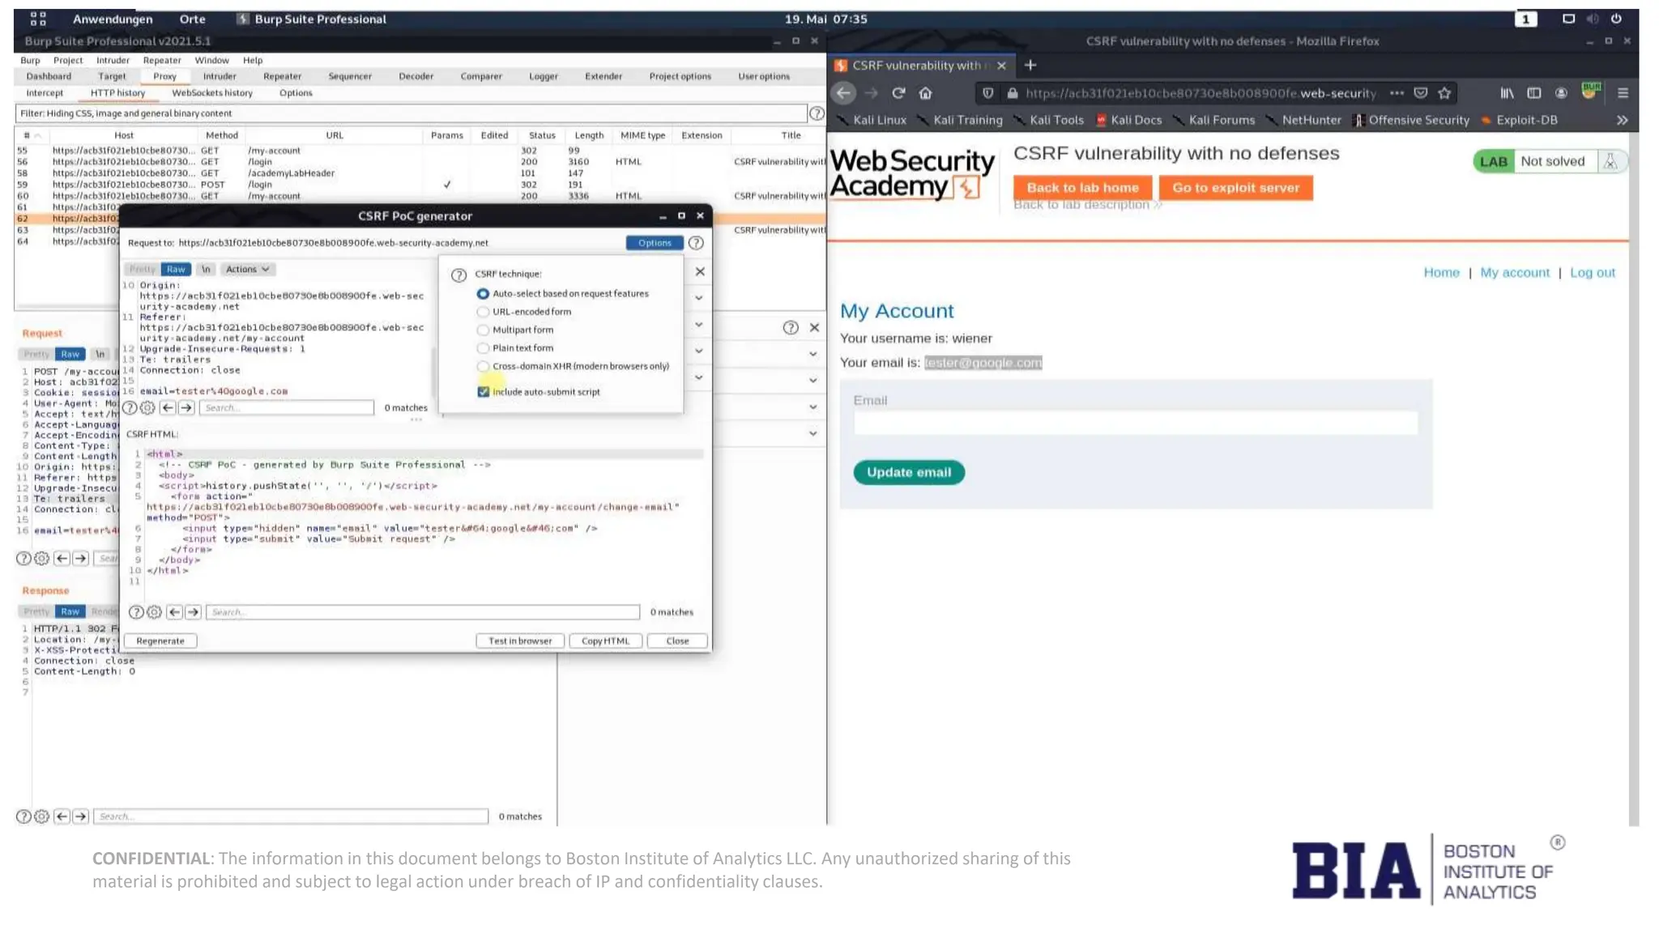Viewport: 1659px width, 933px height.
Task: Open Actions dropdown in PoC generator
Action: coord(247,269)
